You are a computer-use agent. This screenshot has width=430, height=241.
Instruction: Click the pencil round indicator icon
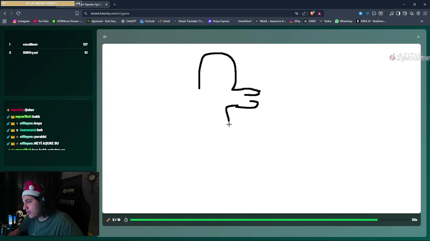pyautogui.click(x=108, y=220)
